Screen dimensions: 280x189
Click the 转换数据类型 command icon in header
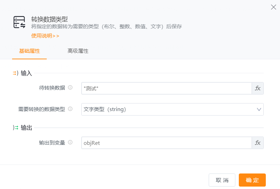(19, 22)
